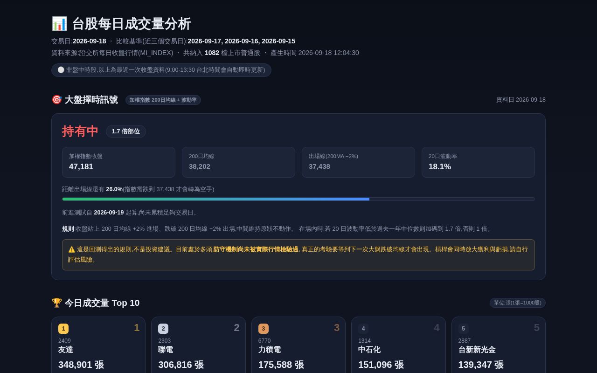Viewport: 597px width, 373px height.
Task: Click 資料日 2026-09-18 label
Action: coord(521,100)
